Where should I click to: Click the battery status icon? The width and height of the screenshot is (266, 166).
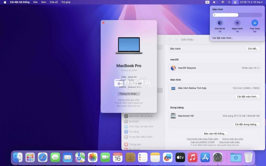click(x=215, y=2)
